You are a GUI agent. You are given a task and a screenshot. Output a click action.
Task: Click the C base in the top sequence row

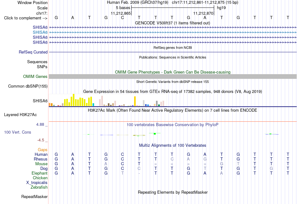click(x=122, y=18)
